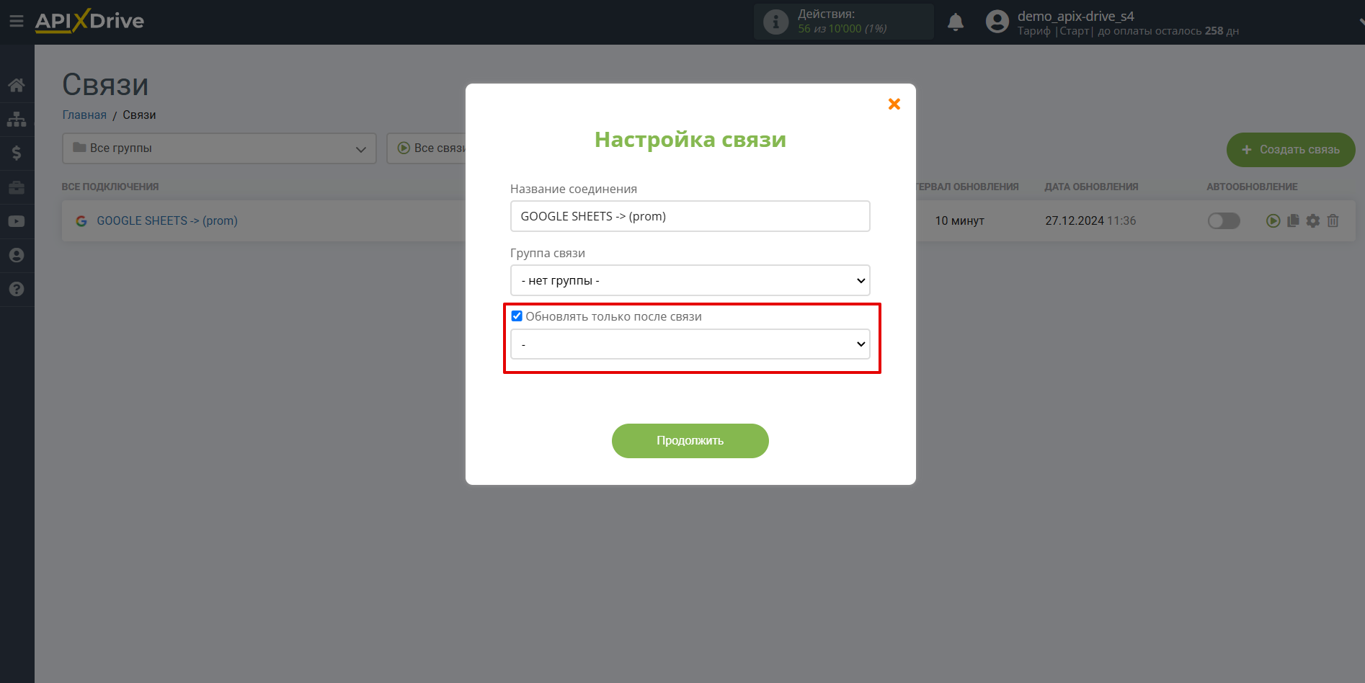Open the hamburger menu icon
1365x683 pixels.
pos(16,21)
